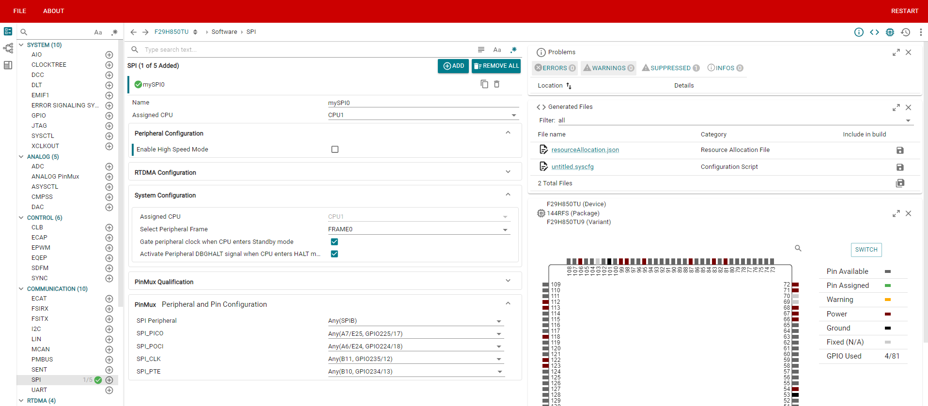Click REMOVE ALL SPI instances

point(496,66)
